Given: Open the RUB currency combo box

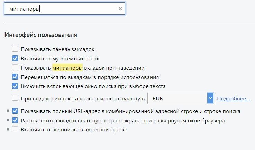Looking at the screenshot, I should 177,99.
